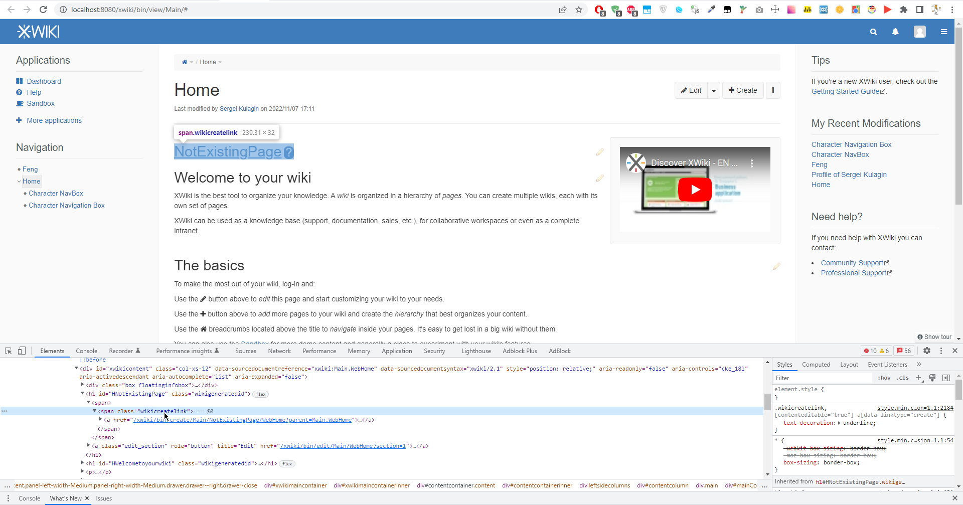Click the Edit page button
Viewport: 963px width, 505px height.
click(691, 90)
